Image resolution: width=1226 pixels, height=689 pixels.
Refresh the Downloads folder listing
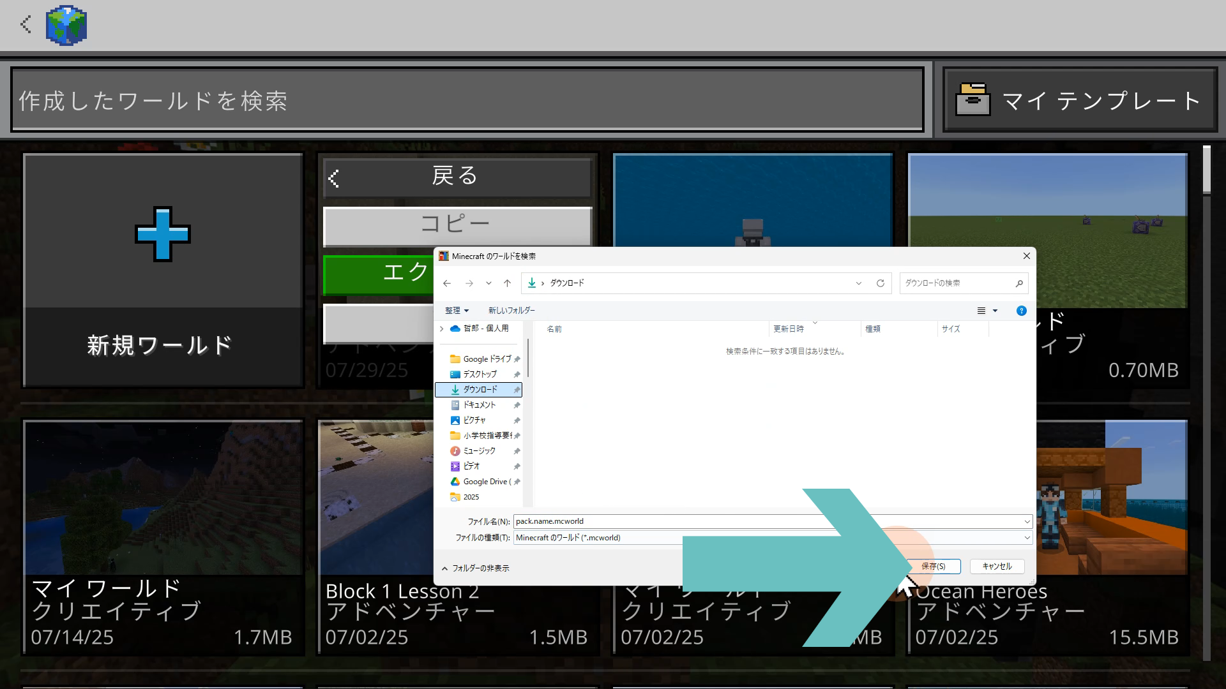[x=880, y=283]
